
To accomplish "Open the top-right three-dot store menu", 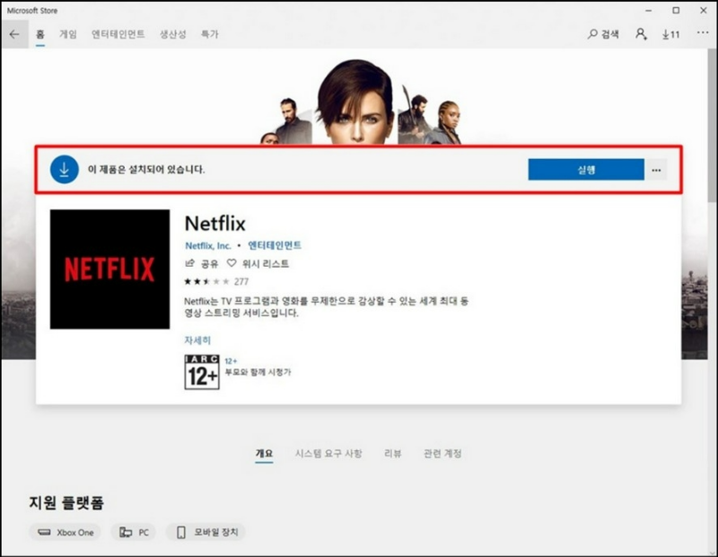I will click(x=703, y=33).
